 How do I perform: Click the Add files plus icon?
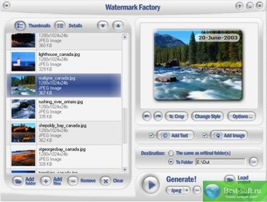point(45,181)
